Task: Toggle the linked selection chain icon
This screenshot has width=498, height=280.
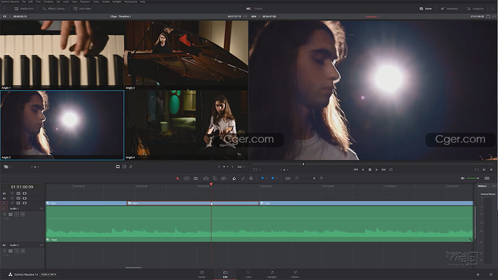Action: 243,178
